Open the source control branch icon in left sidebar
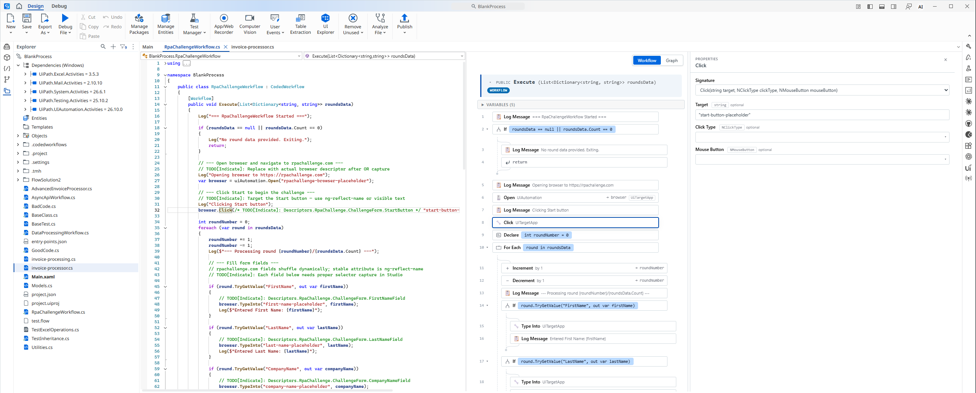976x393 pixels. pos(7,79)
